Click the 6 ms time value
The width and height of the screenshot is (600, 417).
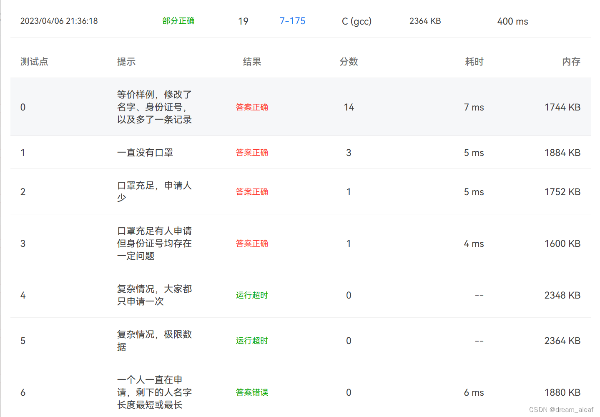[474, 392]
